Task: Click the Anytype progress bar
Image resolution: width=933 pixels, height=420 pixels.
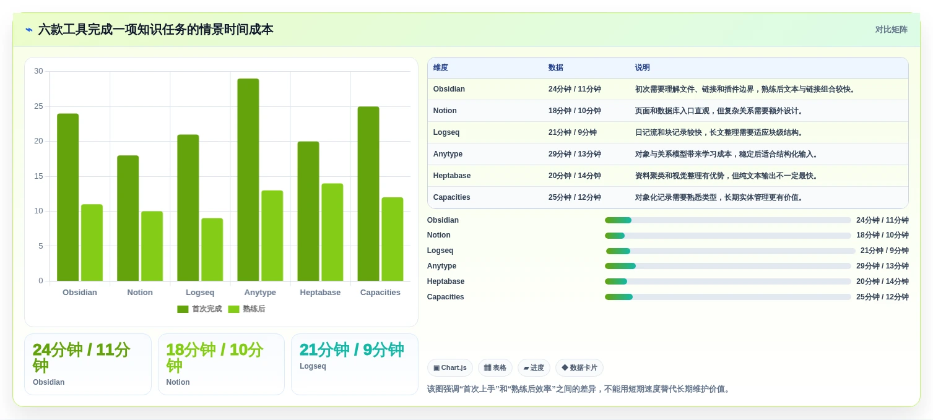Action: click(x=728, y=266)
